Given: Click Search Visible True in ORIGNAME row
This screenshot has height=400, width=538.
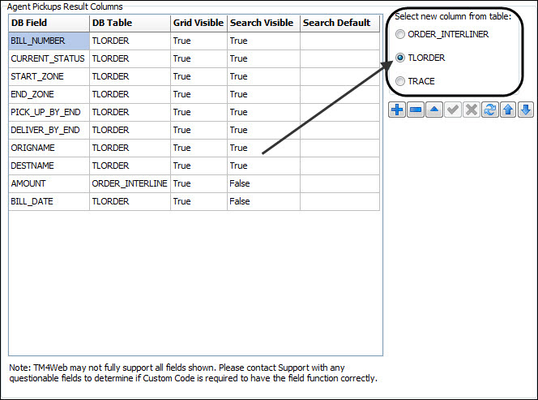Looking at the screenshot, I should (263, 148).
